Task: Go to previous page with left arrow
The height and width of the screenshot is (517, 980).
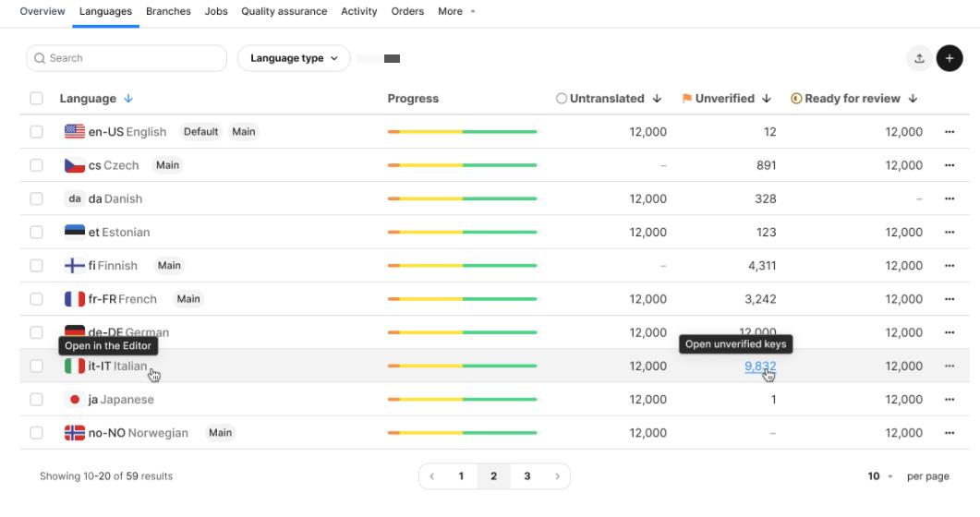Action: pyautogui.click(x=432, y=476)
